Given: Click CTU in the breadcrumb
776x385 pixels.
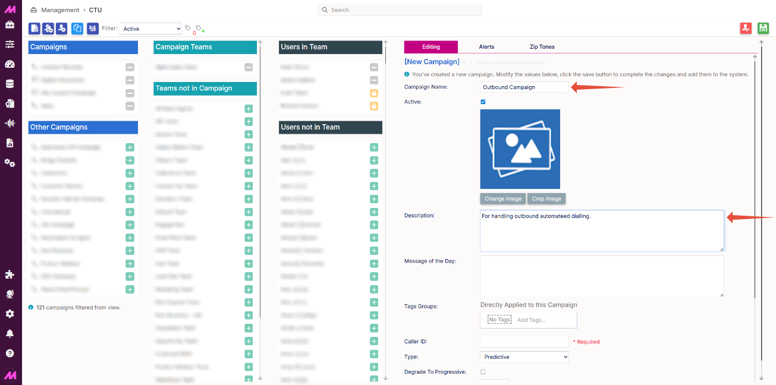Looking at the screenshot, I should pos(96,10).
